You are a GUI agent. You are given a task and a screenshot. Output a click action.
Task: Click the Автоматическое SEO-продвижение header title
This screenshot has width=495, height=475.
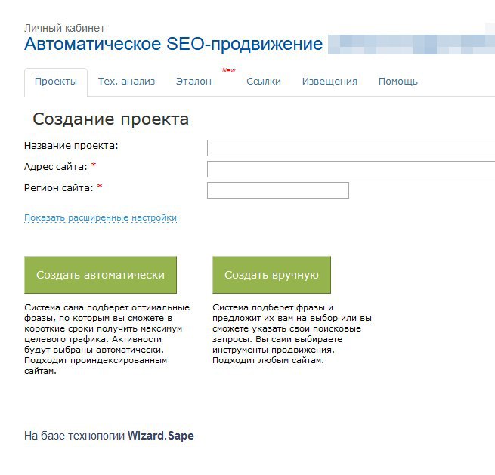173,44
